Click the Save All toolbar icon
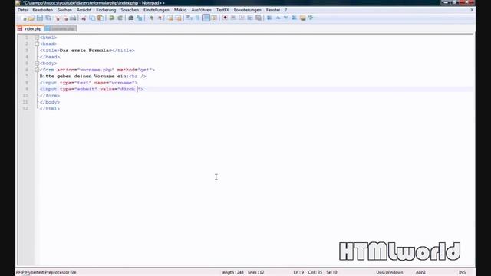The image size is (491, 276). click(x=48, y=18)
